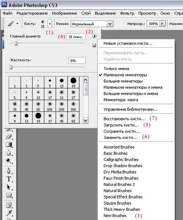Open the Файл menu

8,14
